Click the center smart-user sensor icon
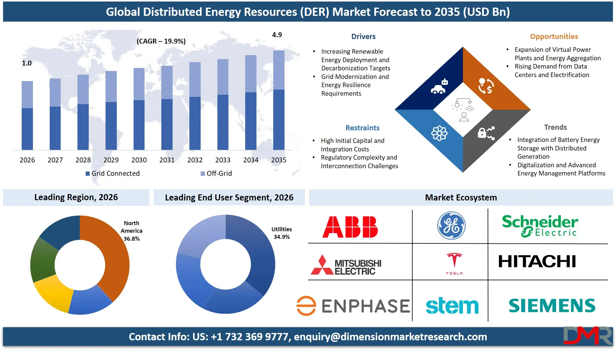The image size is (616, 354). pos(463,110)
